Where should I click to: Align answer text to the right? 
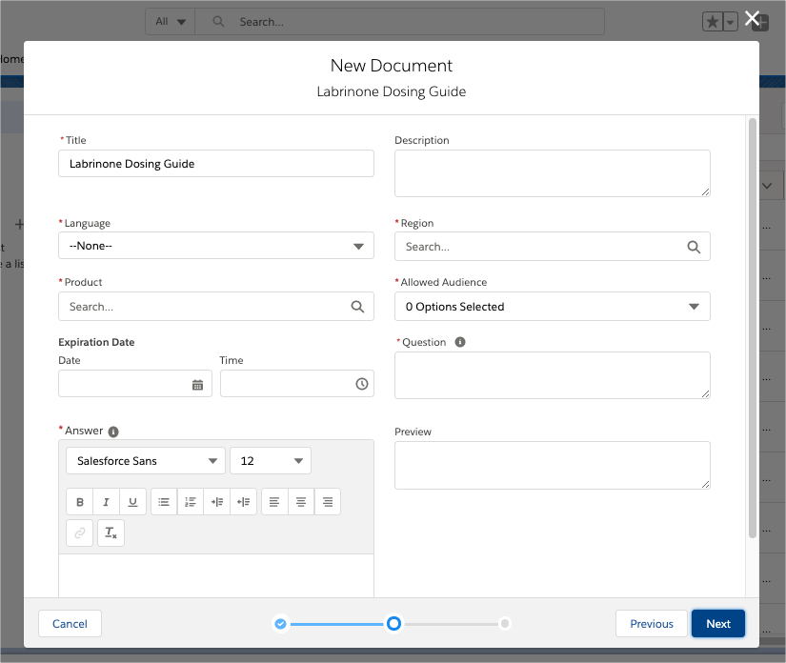[x=328, y=502]
